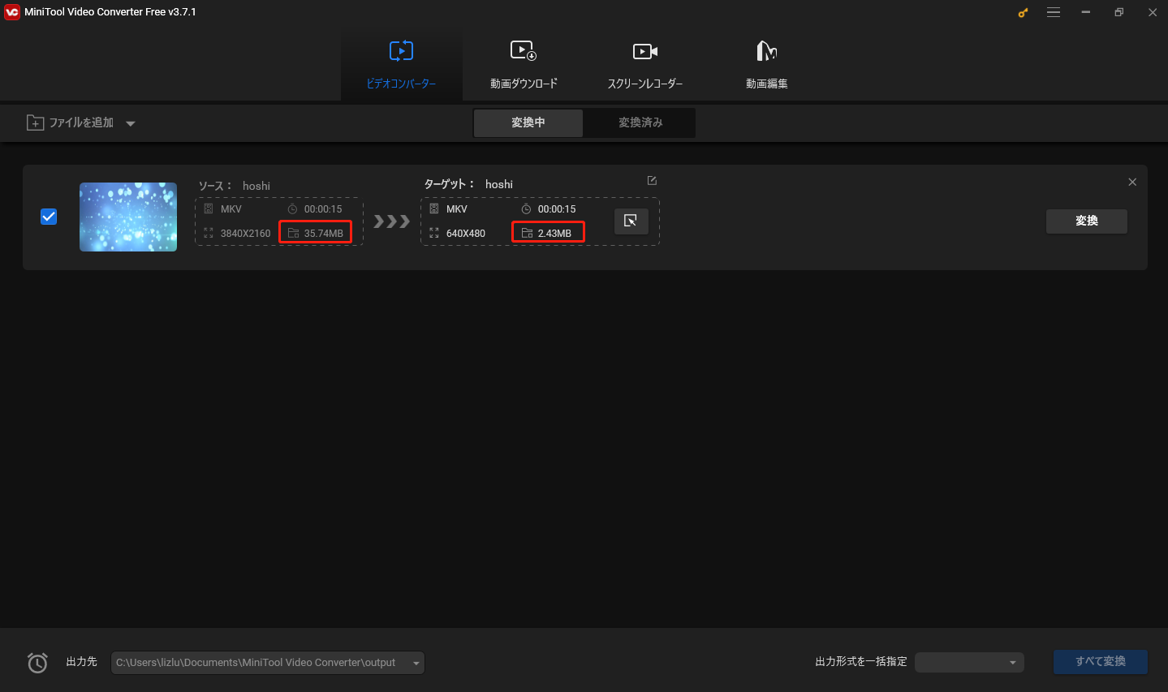The image size is (1168, 692).
Task: Click the scheduled task clock icon
Action: 37,663
